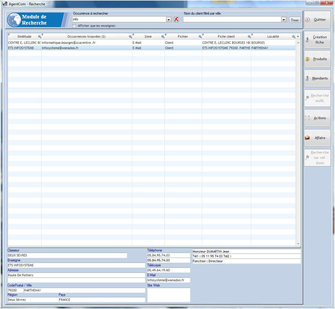Click magnifier icon in Similitude column header
Viewport: 335px width, 309px height.
(x=39, y=37)
